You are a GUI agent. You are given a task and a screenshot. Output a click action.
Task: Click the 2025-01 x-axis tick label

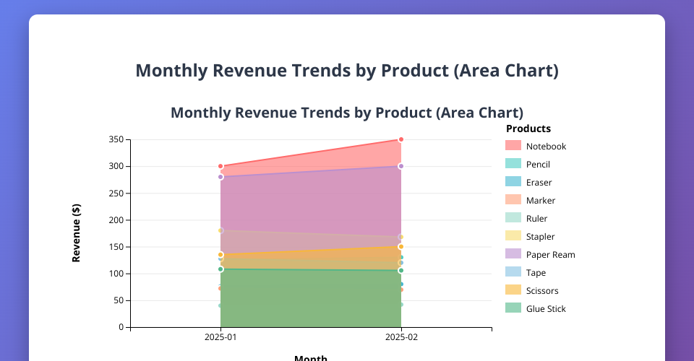[x=220, y=337]
